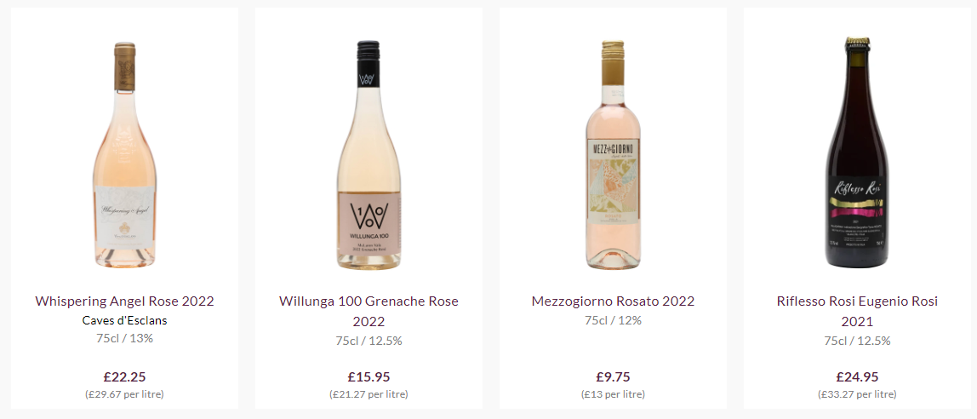Screen dimensions: 977x419
Task: Click the 75cl / 12% details text
Action: (613, 320)
